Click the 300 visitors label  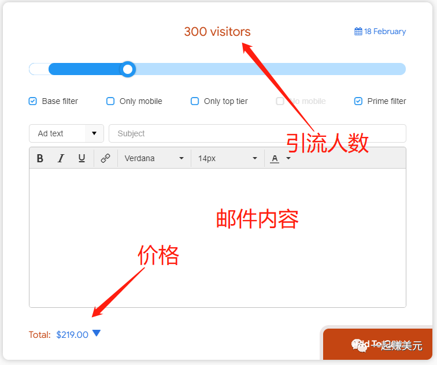coord(217,32)
